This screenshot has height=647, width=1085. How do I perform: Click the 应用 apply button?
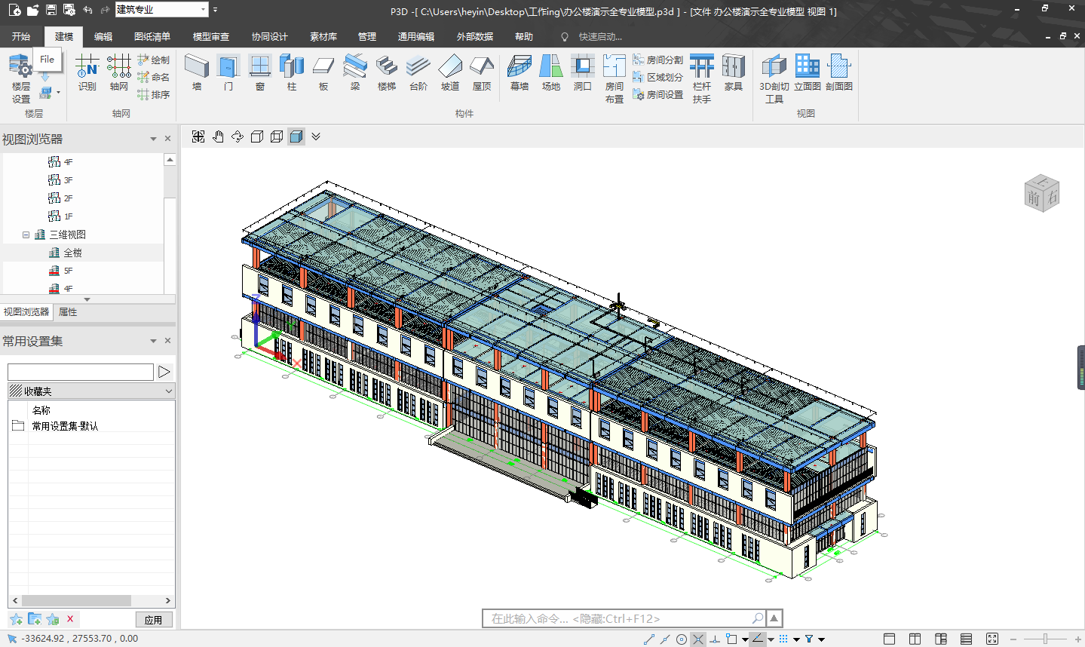154,619
